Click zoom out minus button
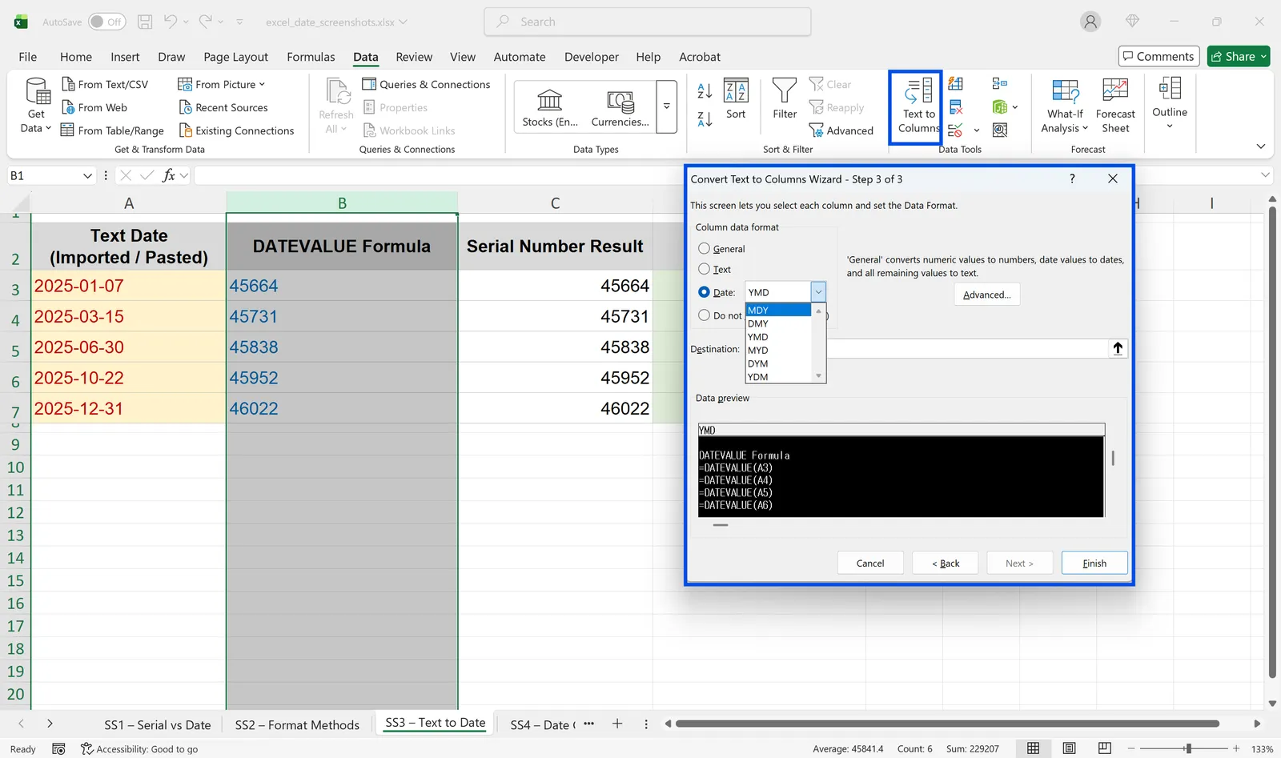 pyautogui.click(x=1131, y=748)
